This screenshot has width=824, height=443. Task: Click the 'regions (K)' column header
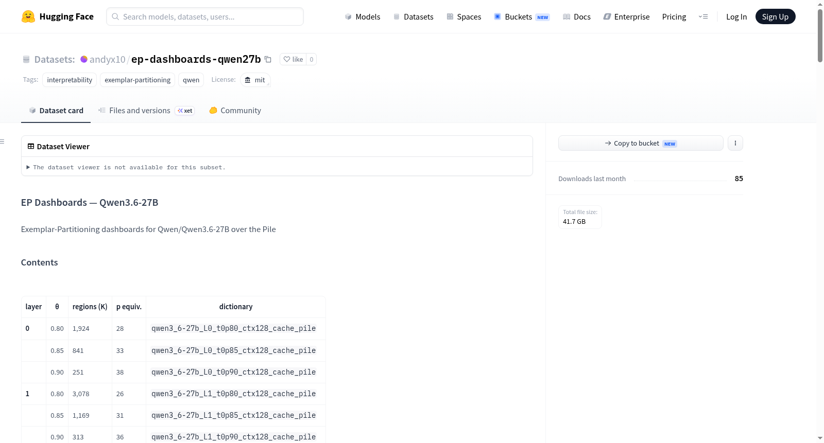point(90,307)
